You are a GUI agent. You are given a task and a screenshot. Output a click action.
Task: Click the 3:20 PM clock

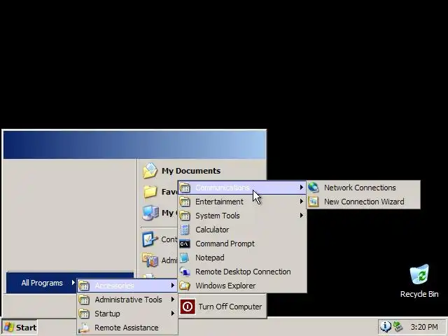pyautogui.click(x=424, y=327)
